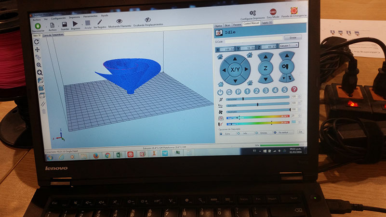The image size is (386, 217).
Task: Run custom script button 3
Action: (266, 90)
